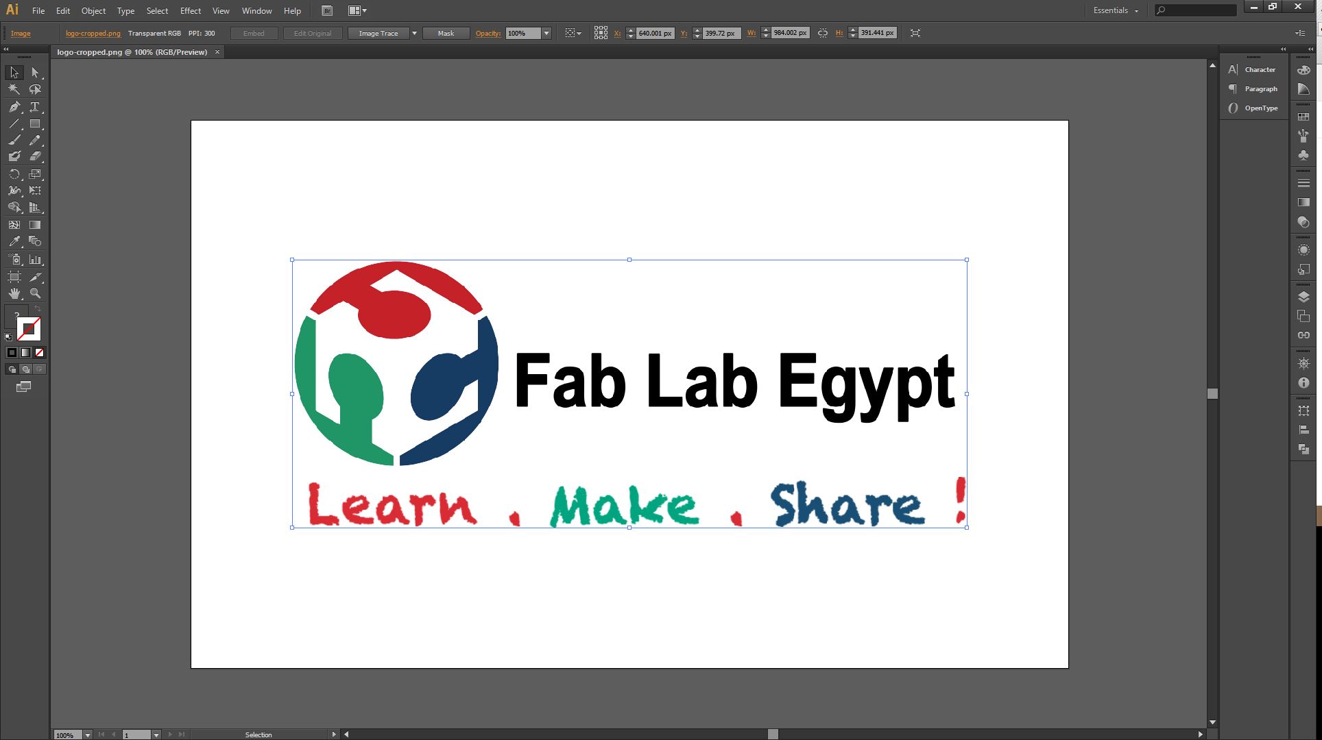Choose the Lasso tool
Image resolution: width=1322 pixels, height=740 pixels.
35,89
